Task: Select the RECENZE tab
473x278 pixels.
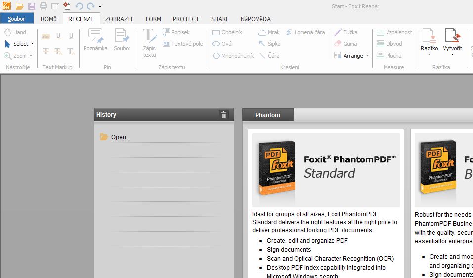Action: 81,19
